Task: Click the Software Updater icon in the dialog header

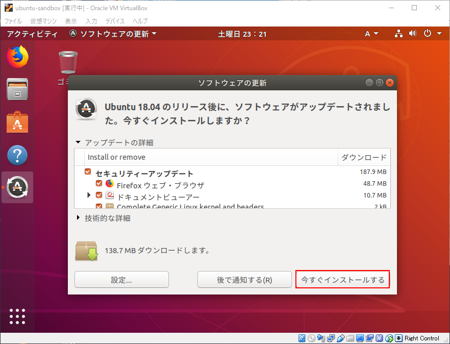Action: coord(86,109)
